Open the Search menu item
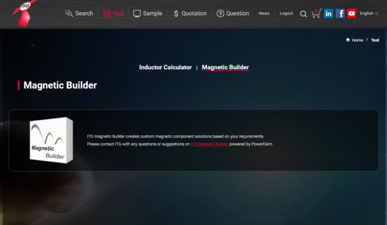 click(79, 13)
